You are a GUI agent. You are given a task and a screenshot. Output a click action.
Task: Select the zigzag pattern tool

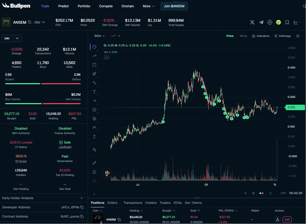94,127
